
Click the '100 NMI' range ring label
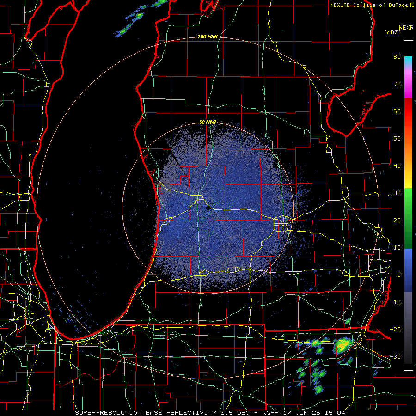pyautogui.click(x=208, y=37)
